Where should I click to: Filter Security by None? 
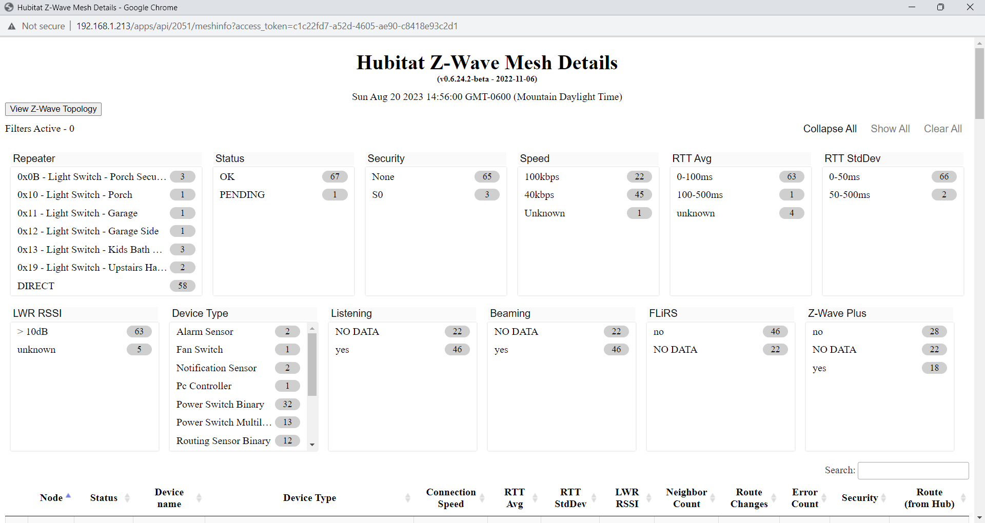point(436,176)
